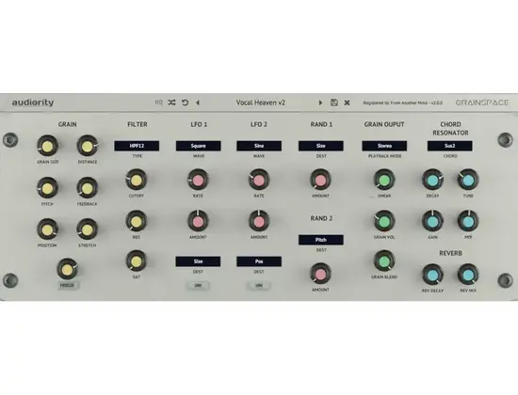Screen dimensions: 518x395
Task: Click the GRAIN SIZE knob
Action: coord(47,146)
